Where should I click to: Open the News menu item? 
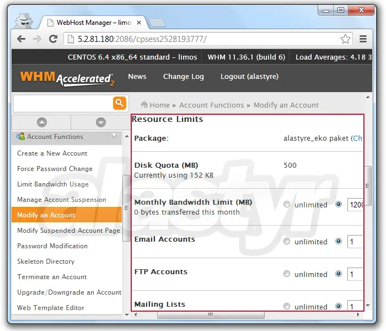(137, 77)
